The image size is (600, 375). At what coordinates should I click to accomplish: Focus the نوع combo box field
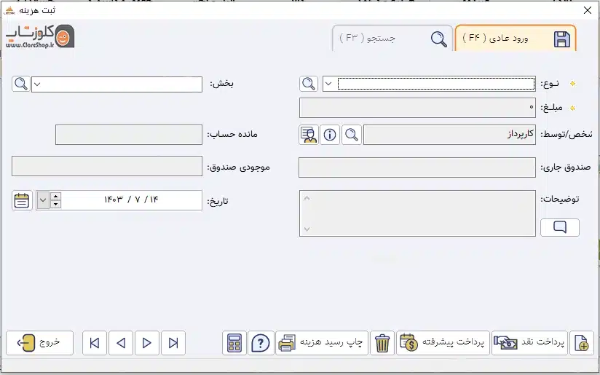(429, 84)
